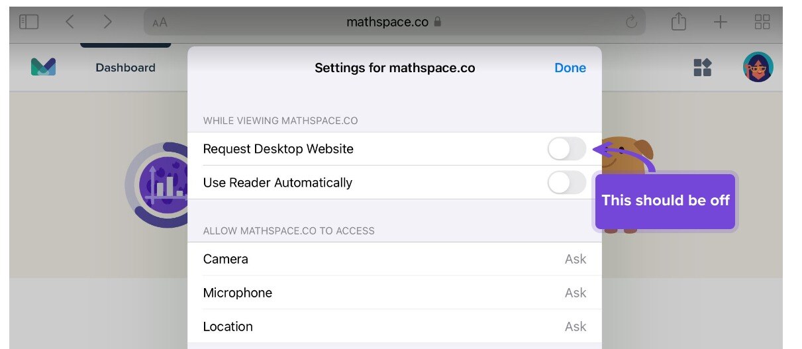Open the AA text size menu
Image resolution: width=802 pixels, height=349 pixels.
pyautogui.click(x=160, y=23)
